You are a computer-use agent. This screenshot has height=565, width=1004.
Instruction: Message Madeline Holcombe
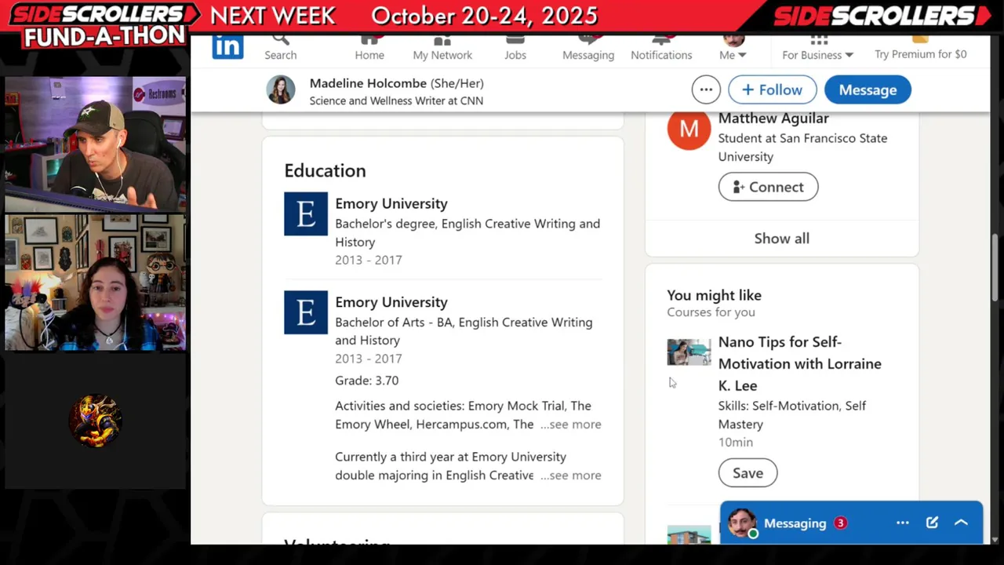868,89
